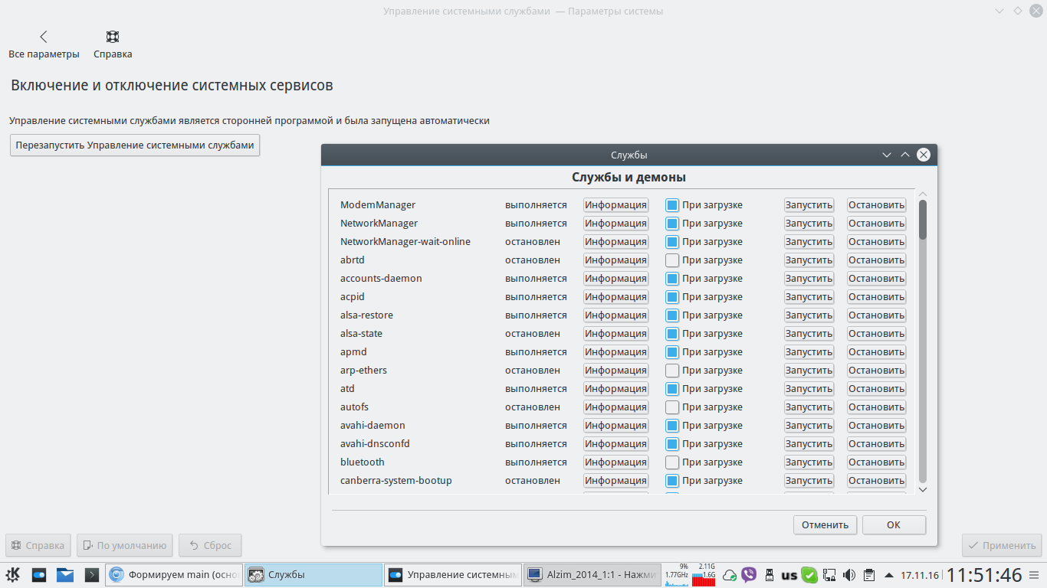The width and height of the screenshot is (1047, 588).
Task: Click Запустить for autofs
Action: [809, 407]
